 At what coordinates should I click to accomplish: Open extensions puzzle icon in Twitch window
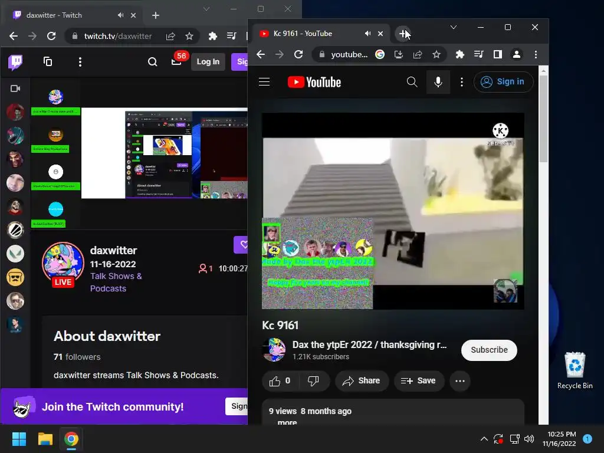(x=212, y=36)
